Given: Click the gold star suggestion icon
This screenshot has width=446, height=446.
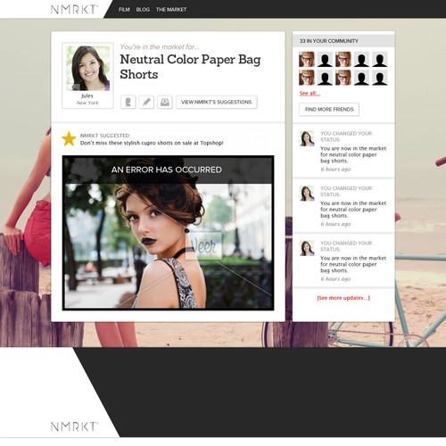Looking at the screenshot, I should pos(69,139).
